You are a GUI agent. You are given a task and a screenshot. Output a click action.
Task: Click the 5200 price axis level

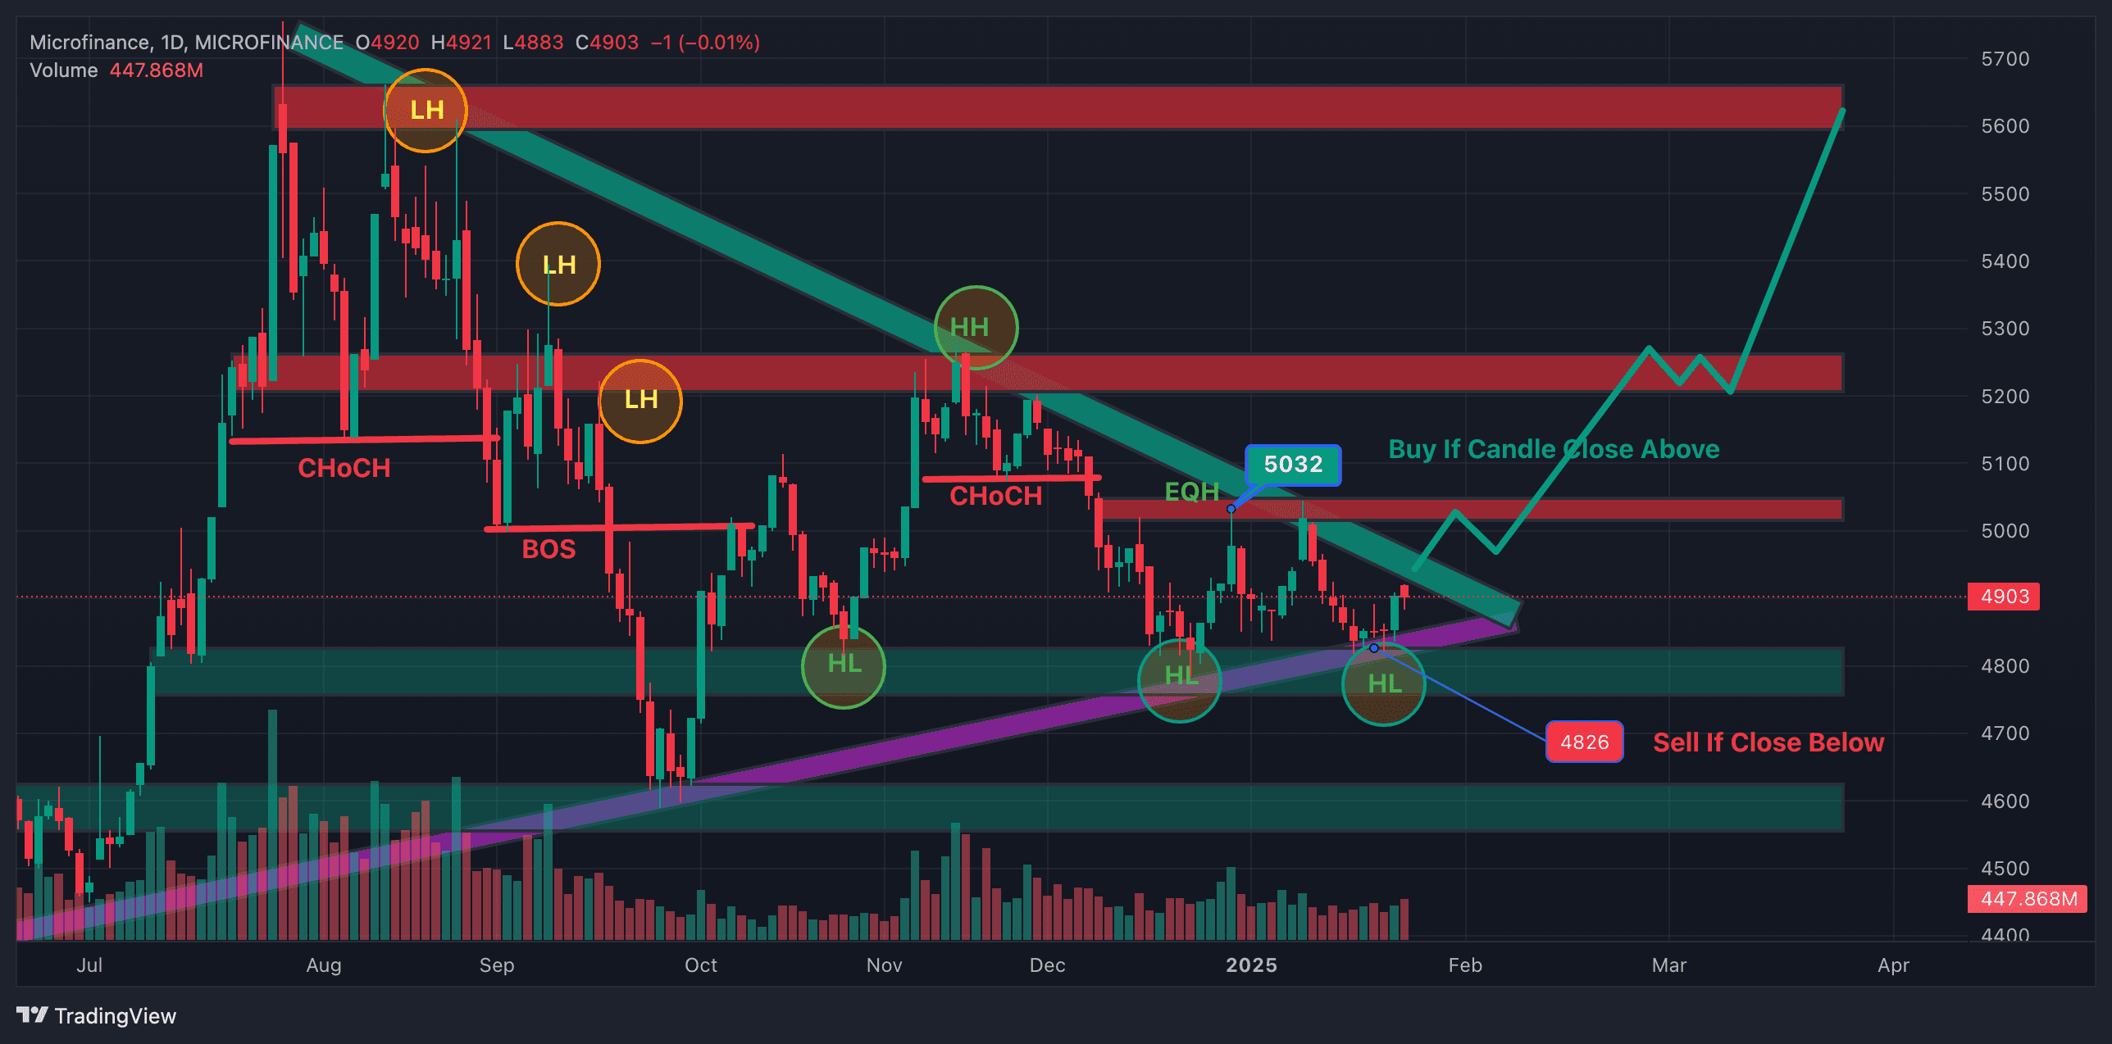tap(2005, 397)
